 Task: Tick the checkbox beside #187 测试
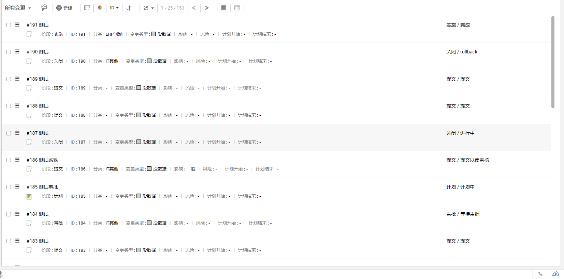click(9, 133)
